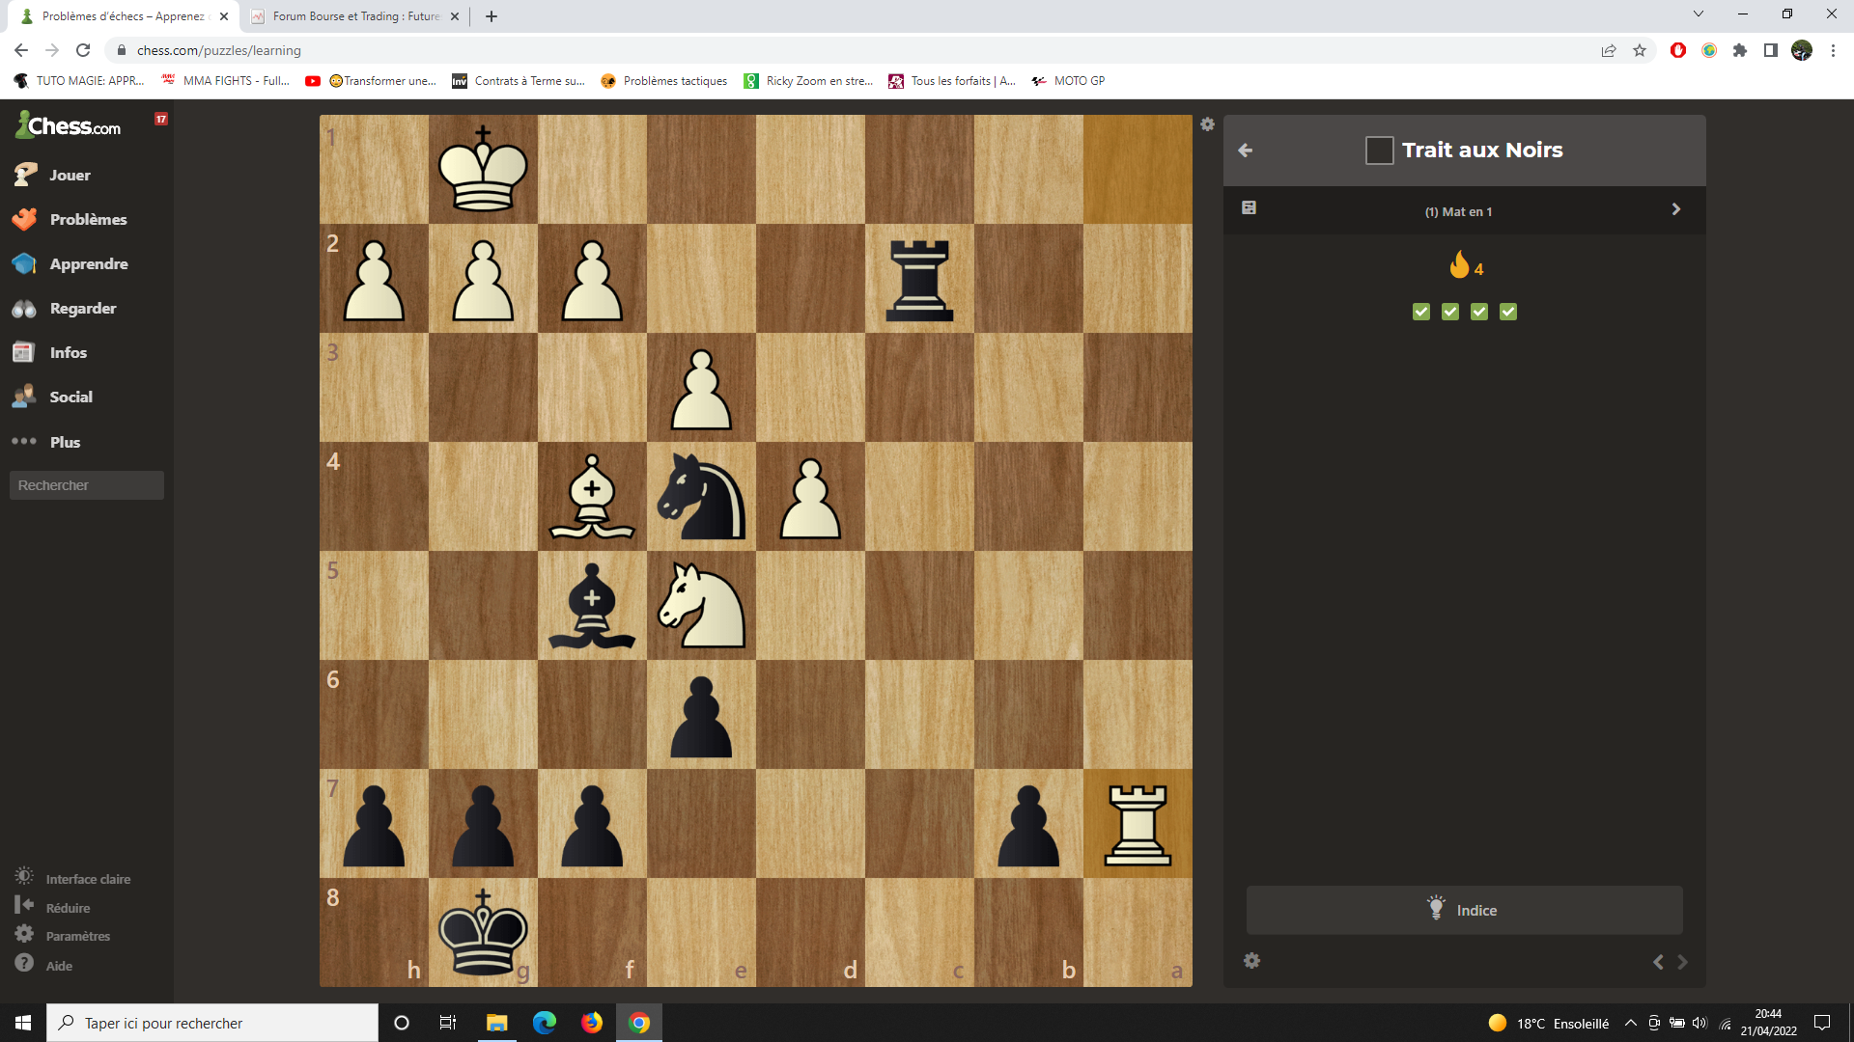1854x1042 pixels.
Task: Open the Plus menu in sidebar
Action: pos(64,442)
